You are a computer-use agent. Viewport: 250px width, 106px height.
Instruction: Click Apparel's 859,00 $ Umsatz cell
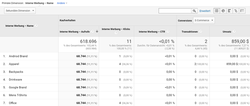tap(232, 64)
